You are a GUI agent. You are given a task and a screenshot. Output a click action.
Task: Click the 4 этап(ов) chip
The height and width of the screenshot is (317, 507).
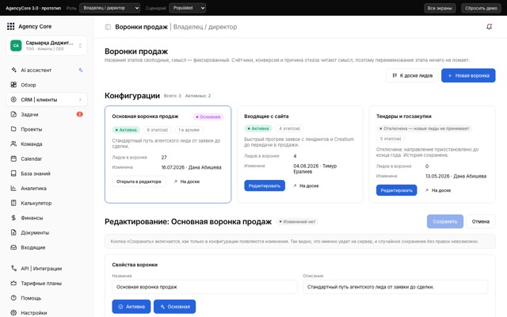[x=289, y=128]
